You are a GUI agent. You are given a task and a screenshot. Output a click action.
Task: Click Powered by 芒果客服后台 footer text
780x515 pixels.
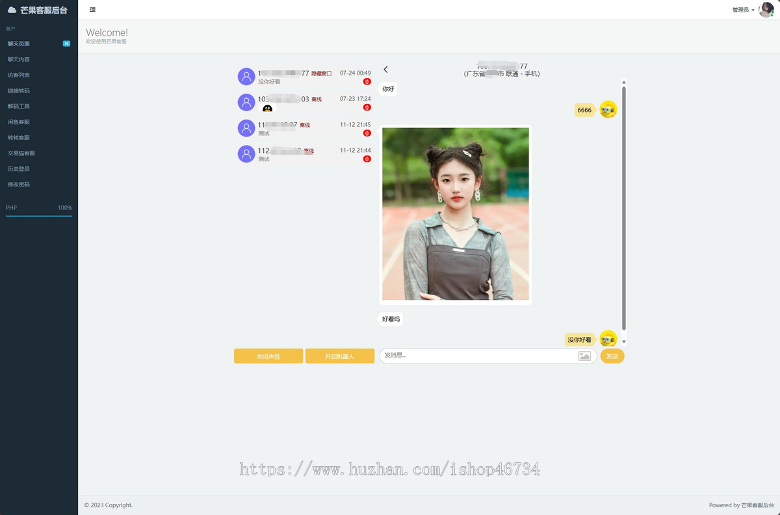[741, 505]
